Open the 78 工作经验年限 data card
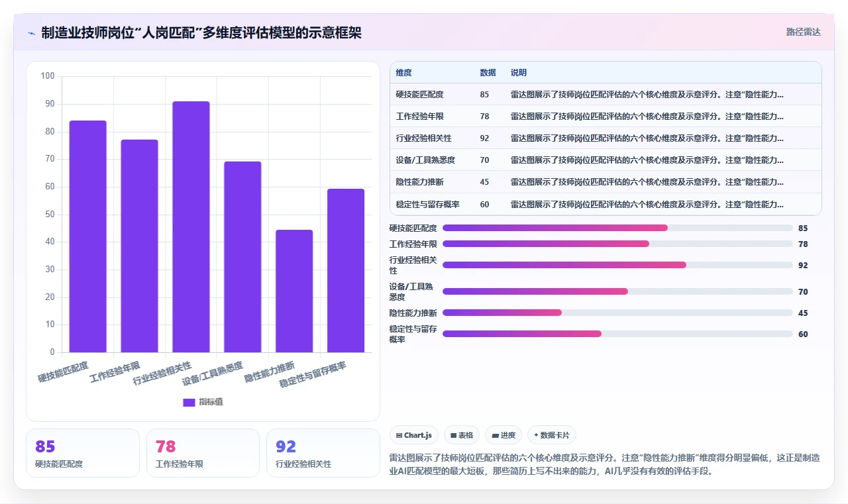 (x=203, y=453)
